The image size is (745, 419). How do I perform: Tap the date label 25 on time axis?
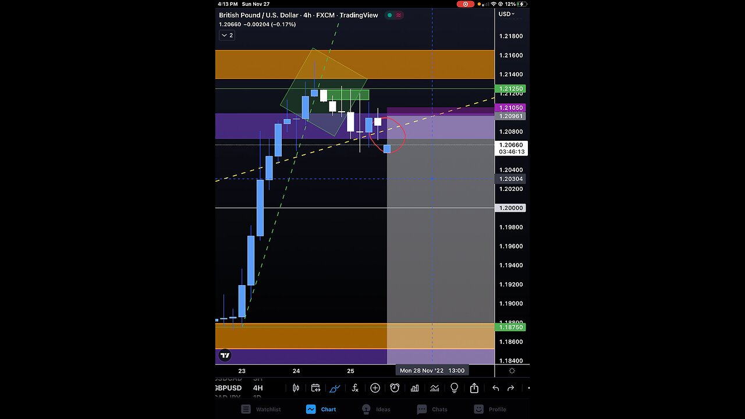tap(351, 371)
